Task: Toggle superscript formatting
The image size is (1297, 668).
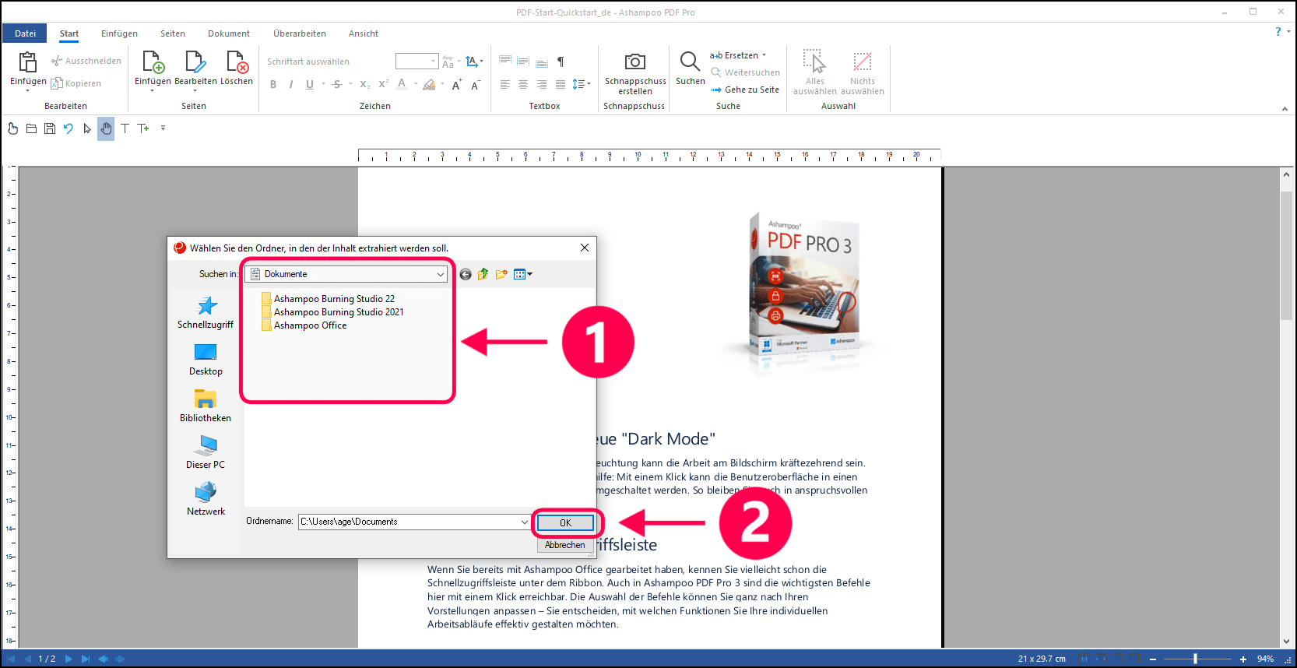Action: pyautogui.click(x=383, y=84)
